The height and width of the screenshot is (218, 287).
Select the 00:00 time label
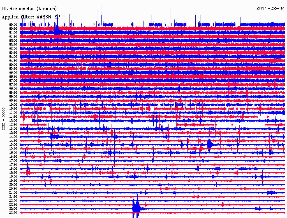pyautogui.click(x=13, y=25)
